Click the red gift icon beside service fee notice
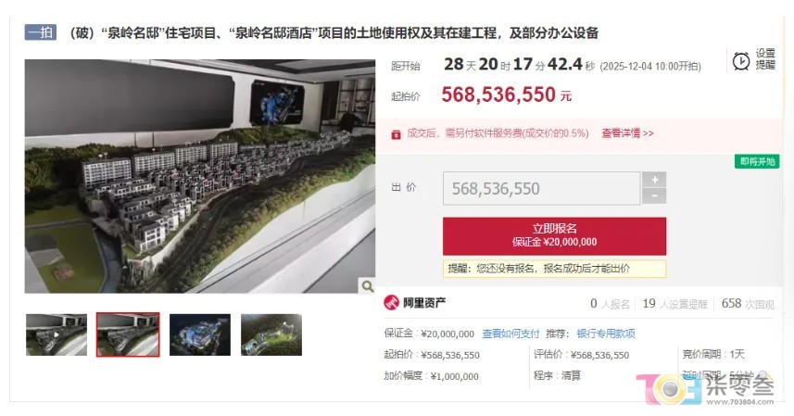 point(396,134)
